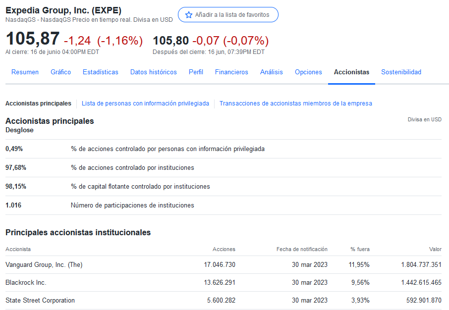This screenshot has height=310, width=449.
Task: Click the Acciones column header
Action: (x=224, y=249)
